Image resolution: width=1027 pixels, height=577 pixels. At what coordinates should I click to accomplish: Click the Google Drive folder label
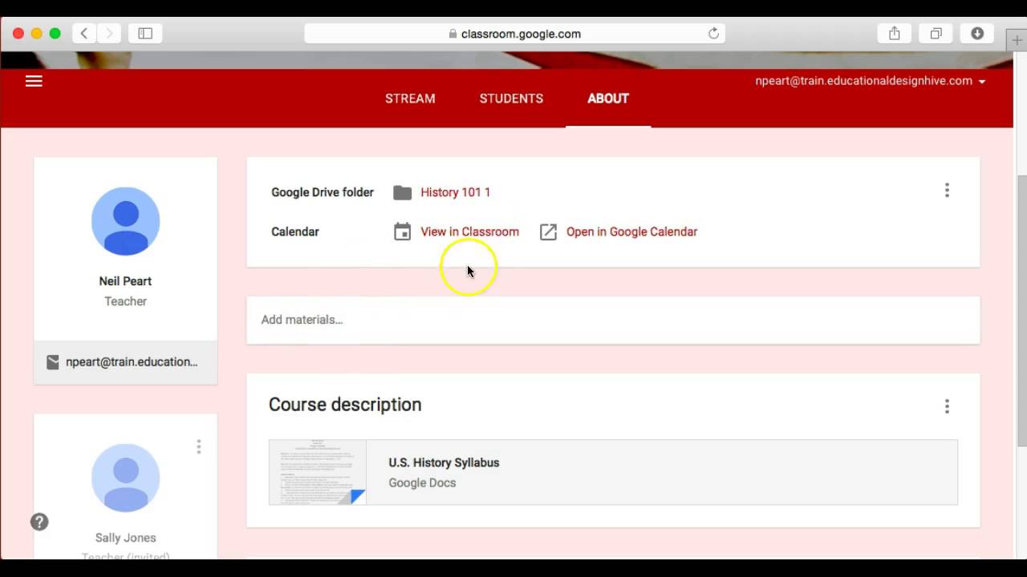pos(323,192)
